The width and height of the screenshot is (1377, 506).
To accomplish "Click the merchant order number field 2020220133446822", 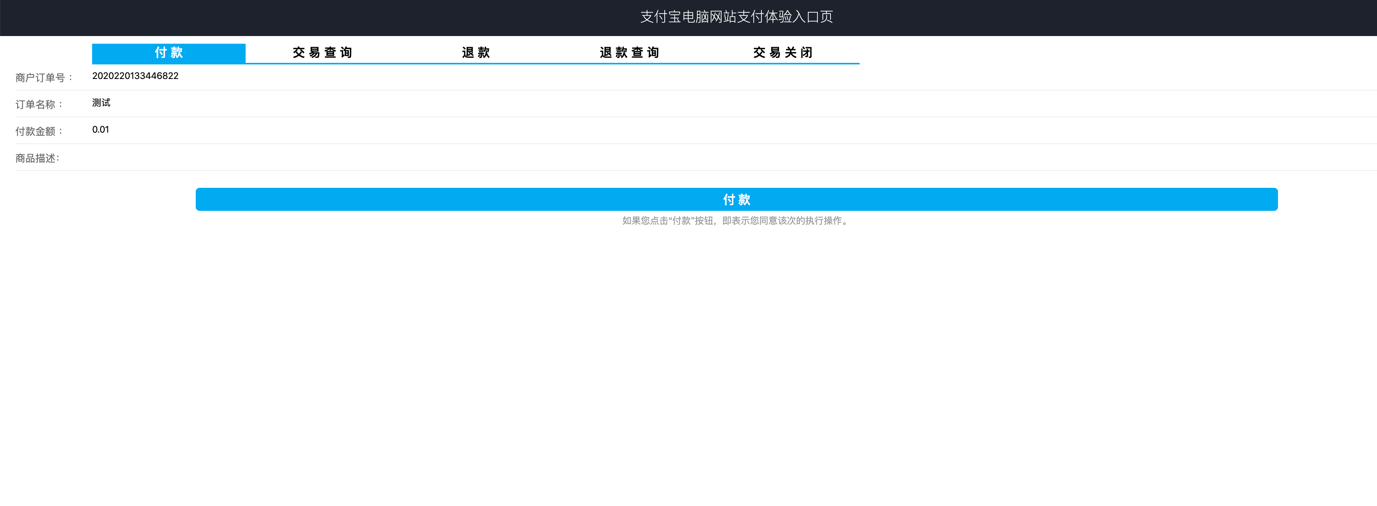I will click(x=135, y=76).
